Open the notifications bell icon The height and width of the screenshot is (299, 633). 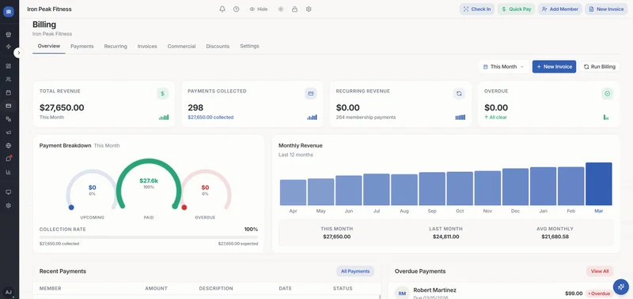point(222,9)
